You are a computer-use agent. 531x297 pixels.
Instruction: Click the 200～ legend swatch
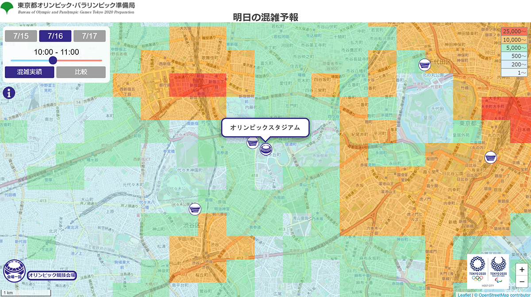click(x=515, y=64)
